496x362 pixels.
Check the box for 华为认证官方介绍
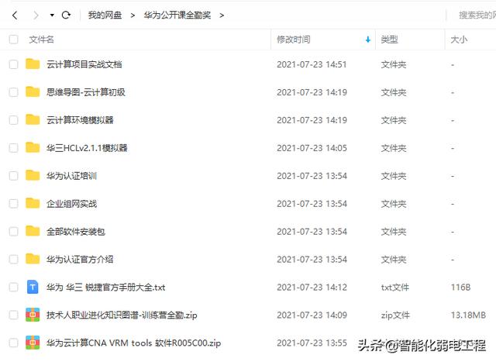coord(14,260)
